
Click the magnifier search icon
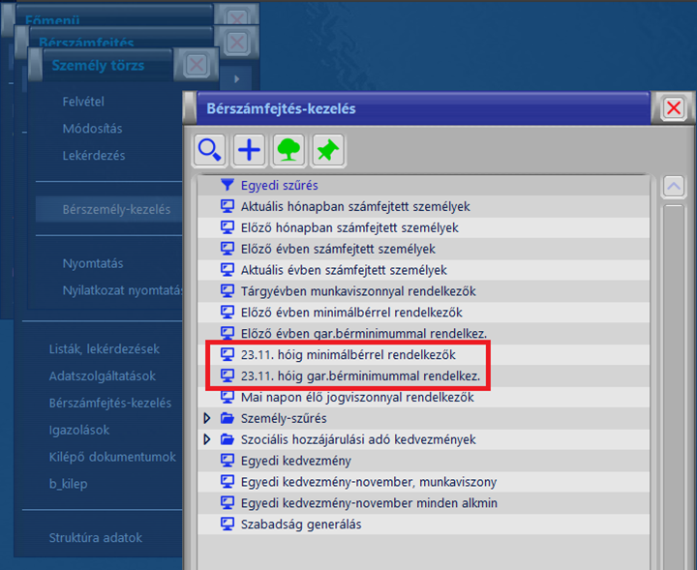pyautogui.click(x=209, y=150)
